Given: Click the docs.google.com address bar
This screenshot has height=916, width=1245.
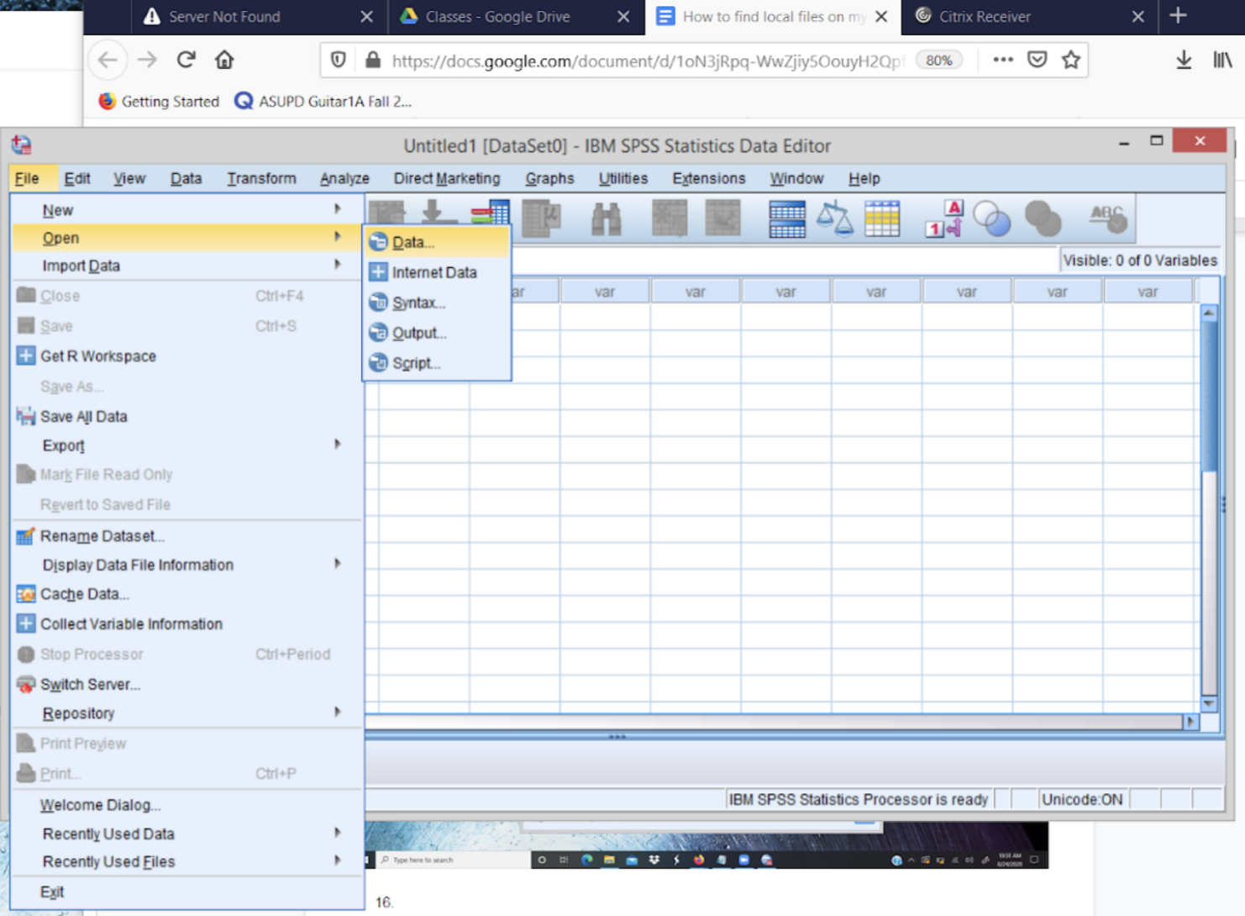Looking at the screenshot, I should coord(647,61).
